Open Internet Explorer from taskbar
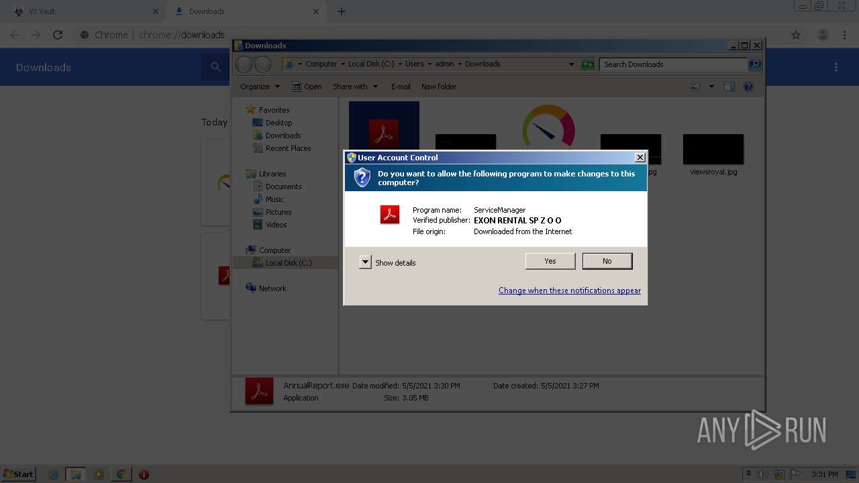859x483 pixels. pyautogui.click(x=53, y=474)
